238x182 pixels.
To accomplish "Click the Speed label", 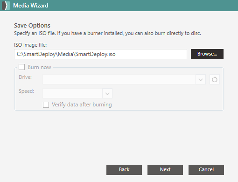I will coord(26,91).
